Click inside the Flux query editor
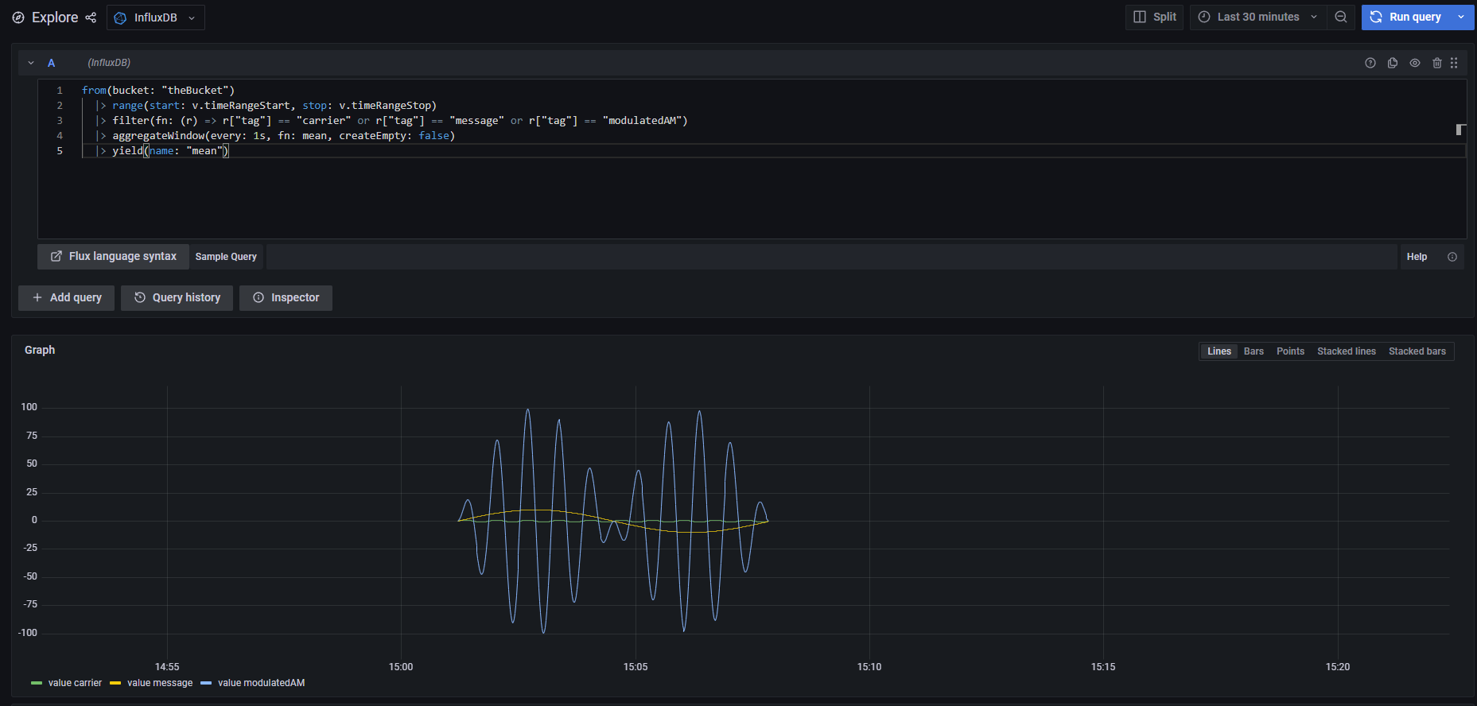 [716, 191]
